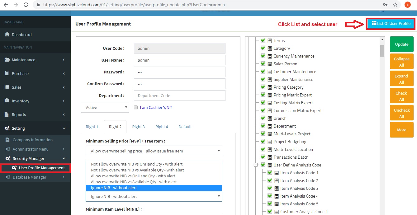
Task: Open the Company Information menu item
Action: [32, 140]
